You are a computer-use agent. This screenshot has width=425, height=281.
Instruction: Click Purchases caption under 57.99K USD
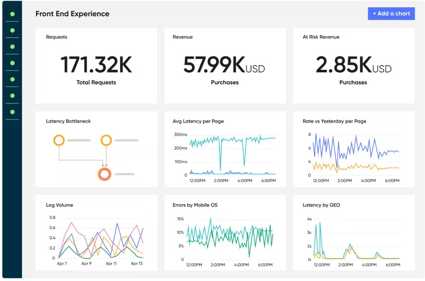(x=225, y=82)
